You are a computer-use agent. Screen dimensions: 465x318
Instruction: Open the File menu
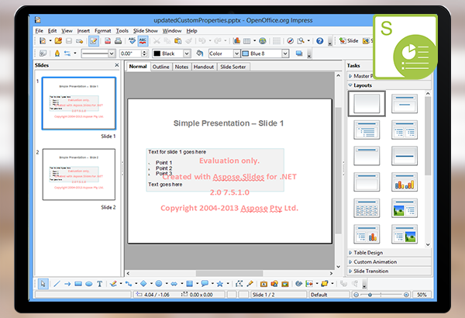[40, 30]
